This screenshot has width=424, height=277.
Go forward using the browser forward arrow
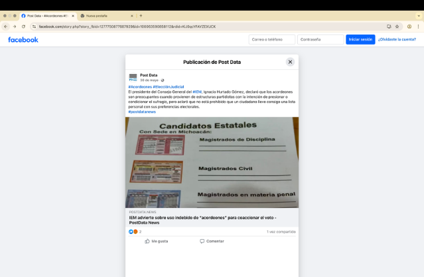(x=15, y=27)
